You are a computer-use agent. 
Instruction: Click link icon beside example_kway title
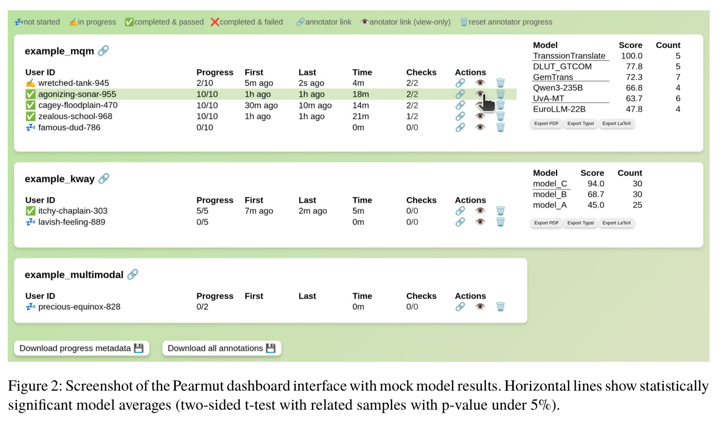pos(104,179)
